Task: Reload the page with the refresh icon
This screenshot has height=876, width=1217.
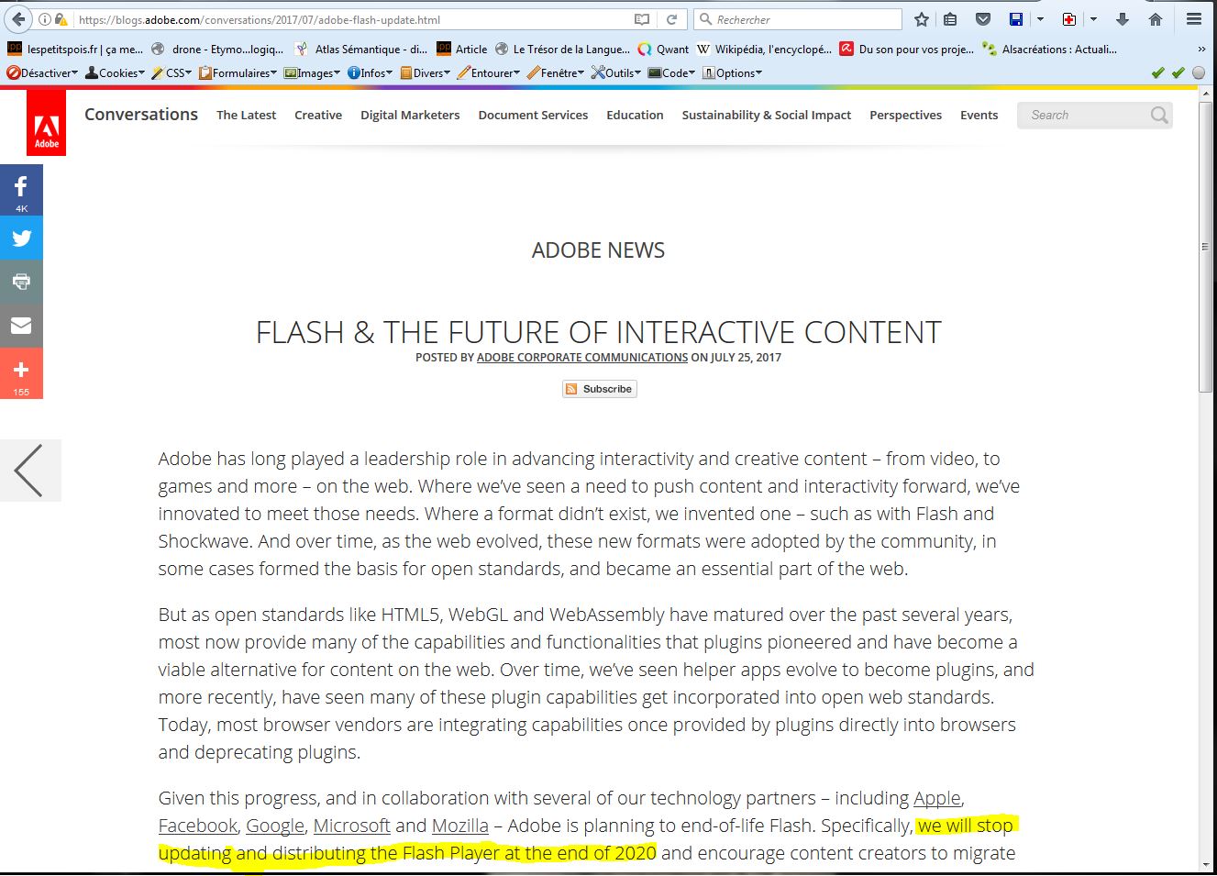Action: pos(672,19)
